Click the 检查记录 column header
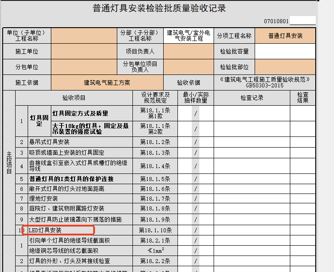This screenshot has width=334, height=272. 252,98
